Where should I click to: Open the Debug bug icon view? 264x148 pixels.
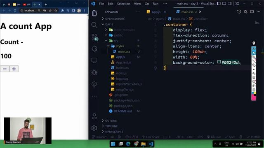tap(94, 72)
